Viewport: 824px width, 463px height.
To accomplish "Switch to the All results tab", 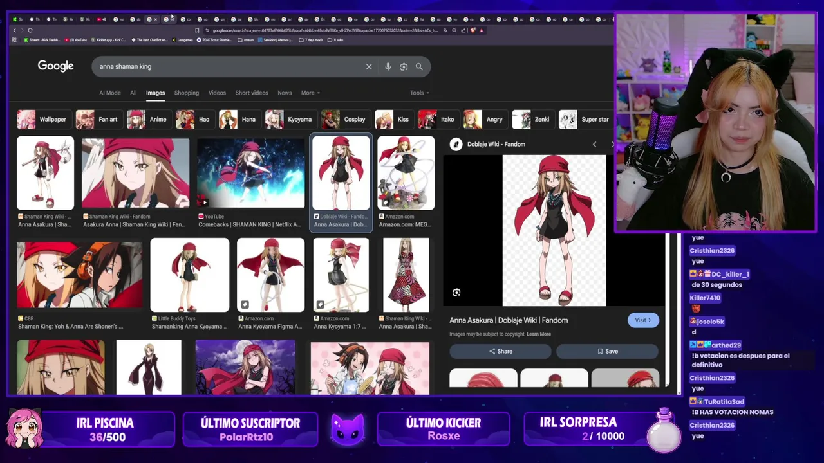I will tap(133, 93).
